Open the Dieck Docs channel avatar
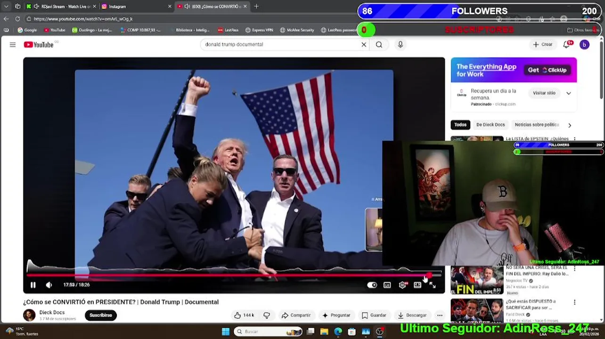605x339 pixels. [x=29, y=315]
